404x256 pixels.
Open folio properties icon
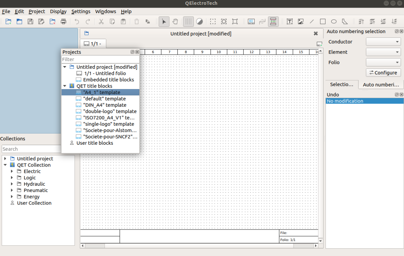click(x=251, y=22)
